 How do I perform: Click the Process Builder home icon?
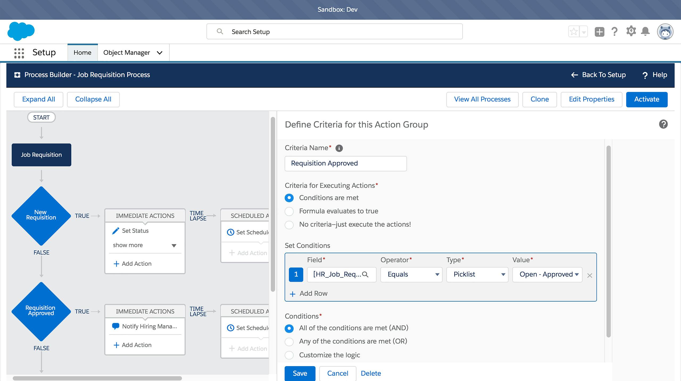click(16, 74)
